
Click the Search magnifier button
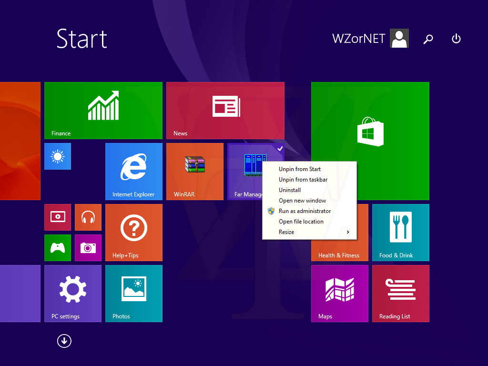(x=428, y=39)
